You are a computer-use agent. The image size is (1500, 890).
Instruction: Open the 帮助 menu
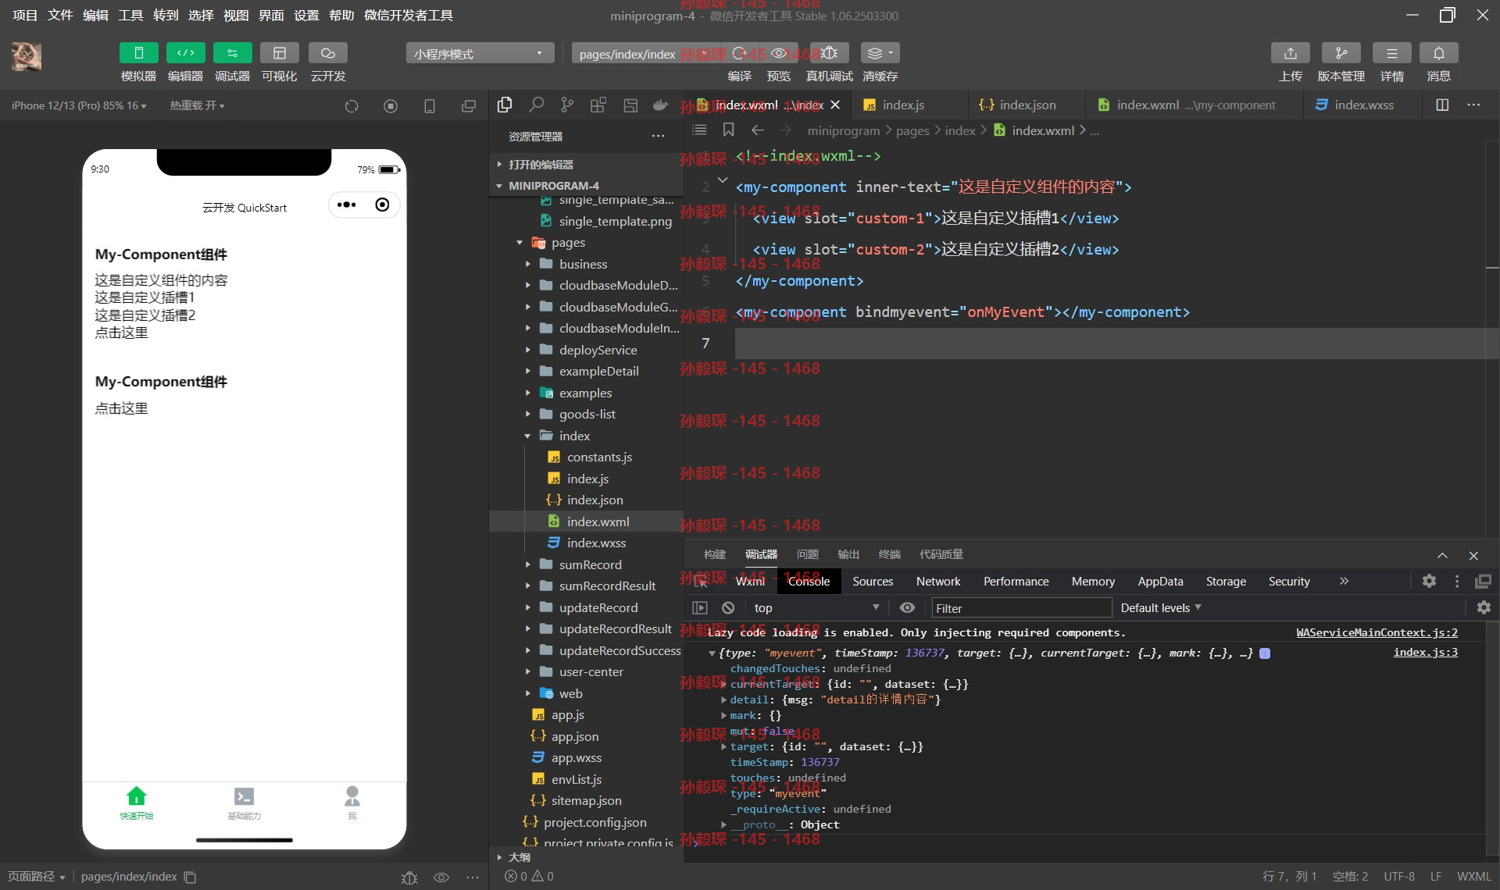[341, 15]
